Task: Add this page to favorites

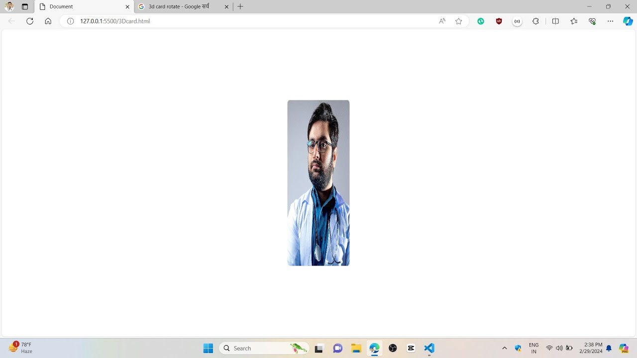Action: [x=458, y=21]
